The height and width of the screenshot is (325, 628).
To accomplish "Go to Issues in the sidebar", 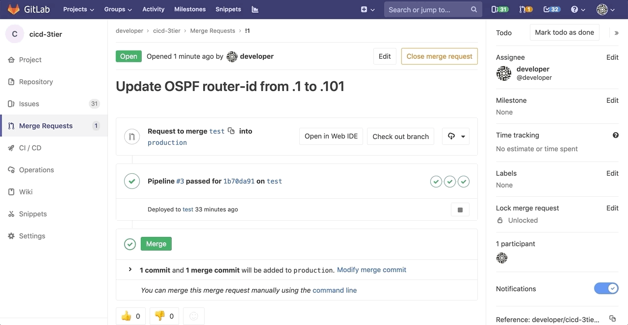I will [29, 104].
